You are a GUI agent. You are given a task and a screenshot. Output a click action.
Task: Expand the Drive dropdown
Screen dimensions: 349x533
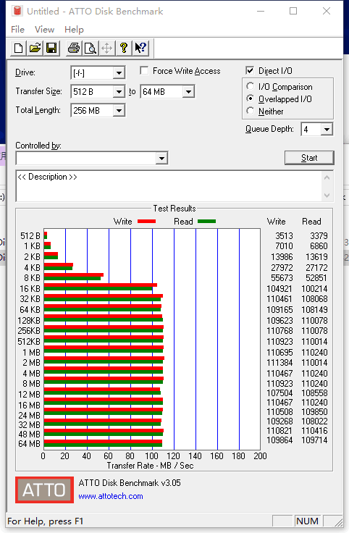pyautogui.click(x=119, y=72)
